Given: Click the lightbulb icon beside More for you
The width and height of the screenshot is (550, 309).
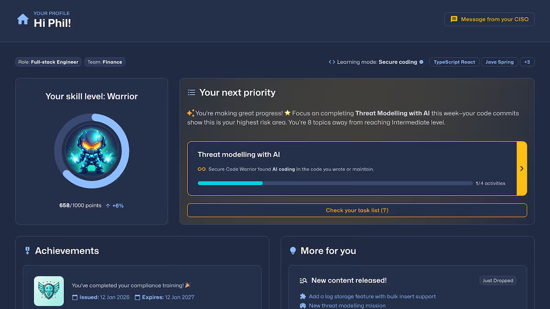Looking at the screenshot, I should (x=292, y=250).
